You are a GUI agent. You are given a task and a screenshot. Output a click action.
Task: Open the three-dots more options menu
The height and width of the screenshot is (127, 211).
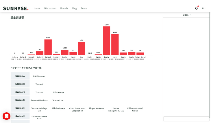click(x=203, y=8)
